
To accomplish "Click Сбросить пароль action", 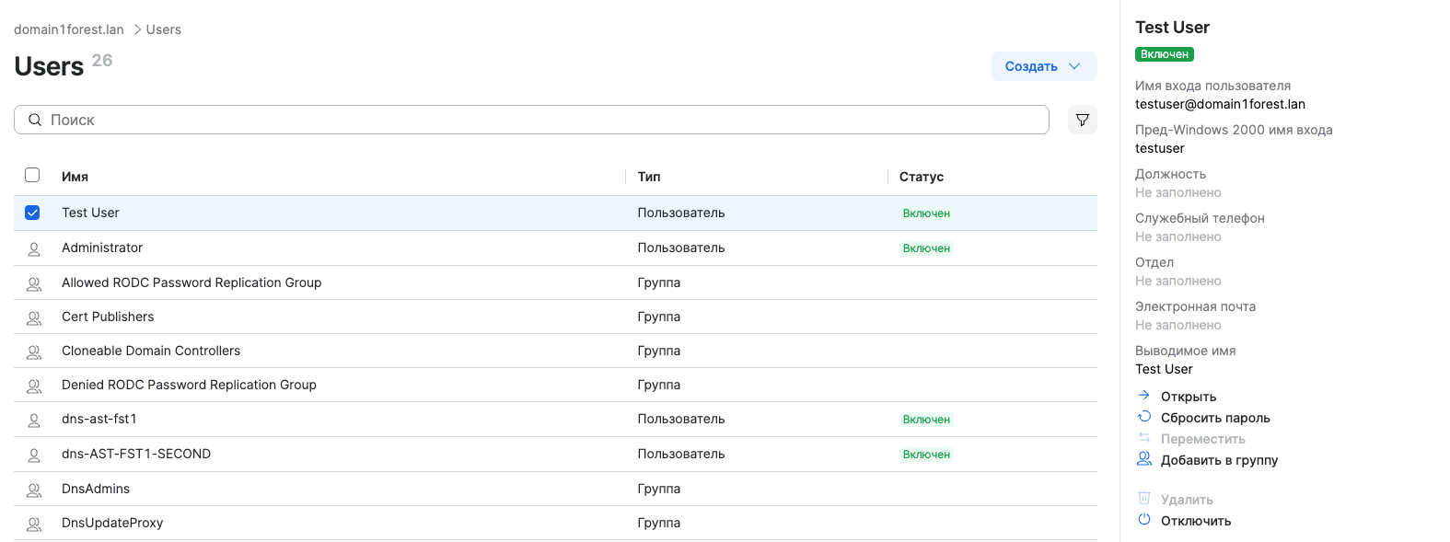I will click(1215, 418).
